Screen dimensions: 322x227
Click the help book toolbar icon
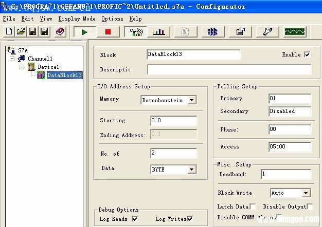tap(60, 32)
